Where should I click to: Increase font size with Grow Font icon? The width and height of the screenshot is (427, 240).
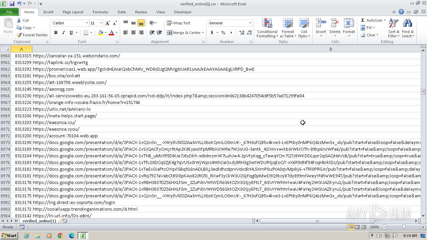107,23
